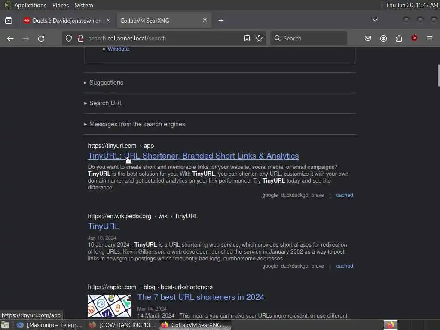
Task: Open the Pocket save icon
Action: point(368,38)
